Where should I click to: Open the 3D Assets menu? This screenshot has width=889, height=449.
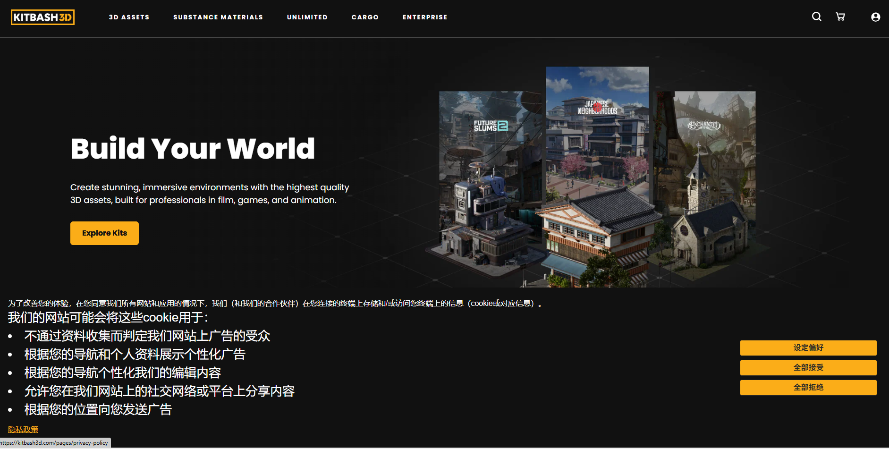[129, 17]
